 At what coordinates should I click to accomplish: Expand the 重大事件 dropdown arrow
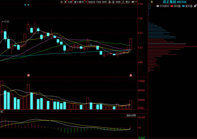[x=86, y=2]
